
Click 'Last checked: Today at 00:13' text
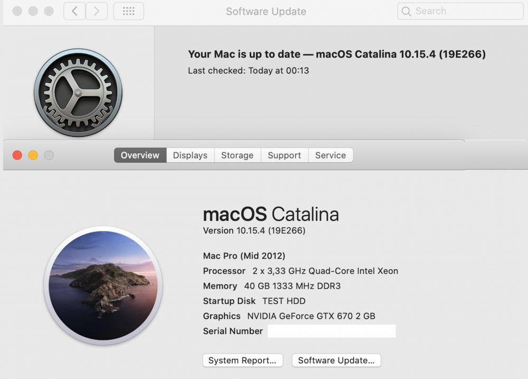[x=249, y=70]
